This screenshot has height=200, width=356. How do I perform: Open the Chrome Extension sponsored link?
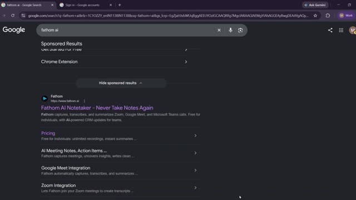point(60,62)
